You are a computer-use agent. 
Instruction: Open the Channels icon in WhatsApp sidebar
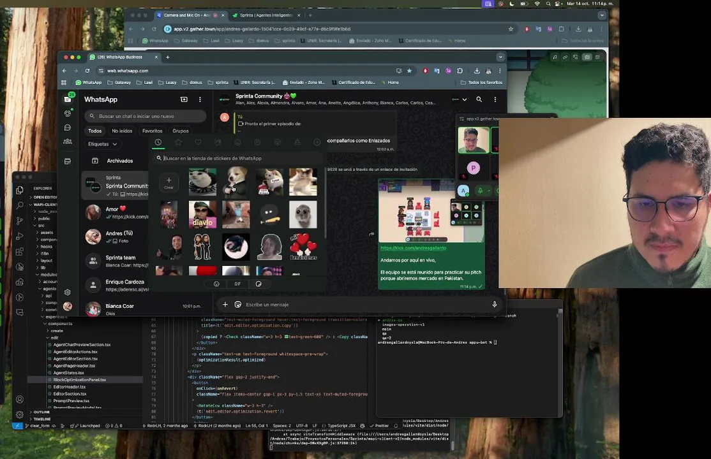click(x=68, y=127)
